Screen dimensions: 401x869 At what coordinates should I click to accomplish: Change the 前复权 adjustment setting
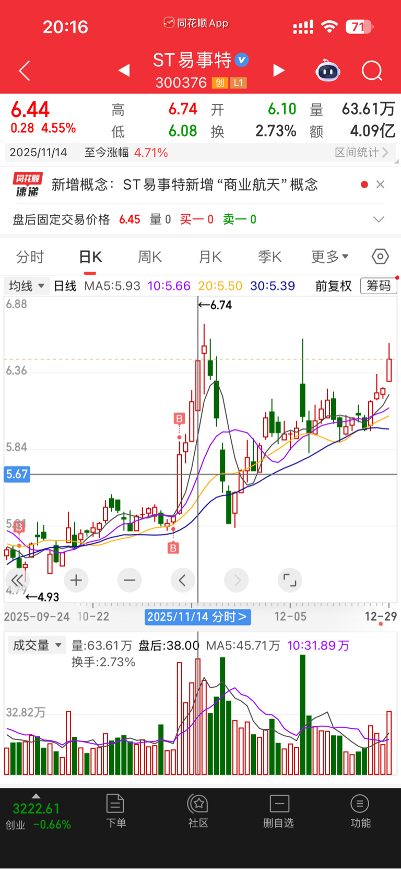[x=334, y=286]
